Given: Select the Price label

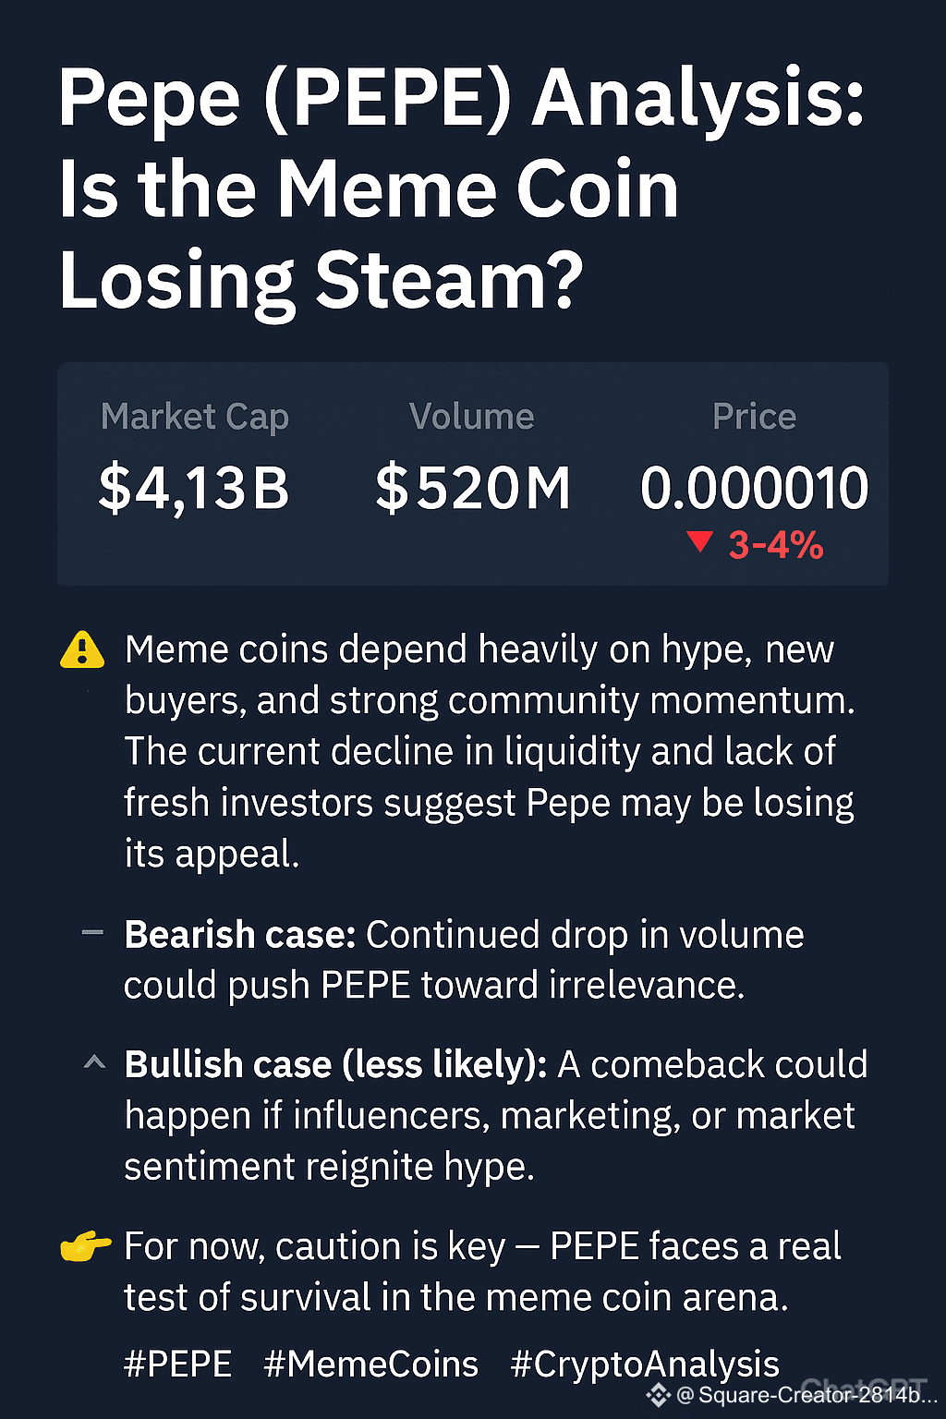Looking at the screenshot, I should click(755, 417).
